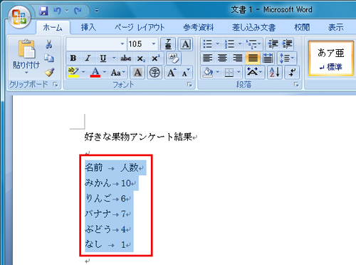Switch to the ホーム tab
This screenshot has width=356, height=265.
pos(53,28)
